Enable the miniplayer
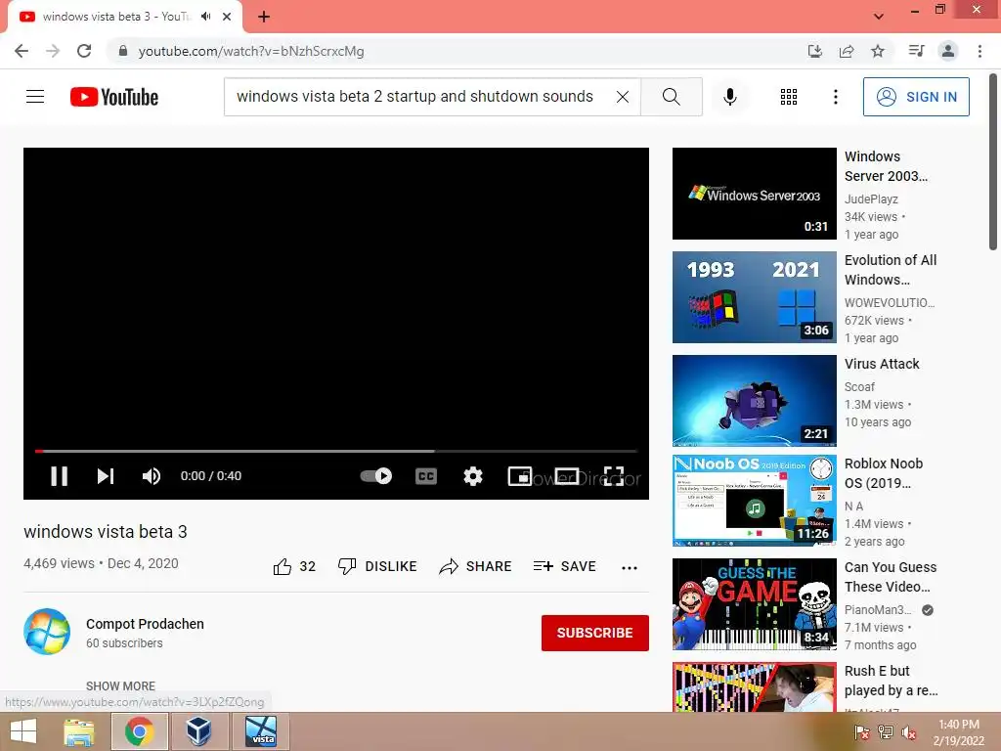1001x751 pixels. point(520,476)
